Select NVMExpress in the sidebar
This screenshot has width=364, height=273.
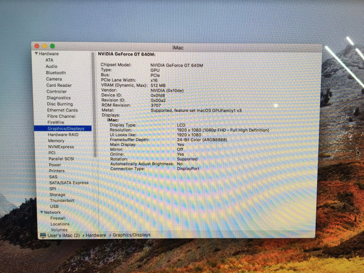[61, 147]
